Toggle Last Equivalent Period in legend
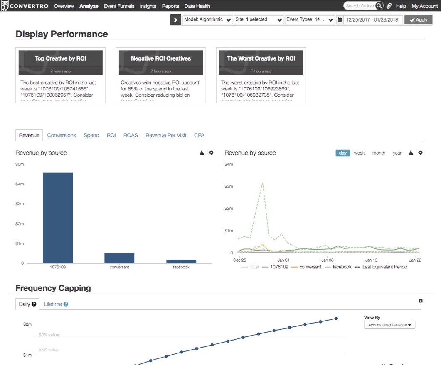The width and height of the screenshot is (441, 365). [381, 267]
